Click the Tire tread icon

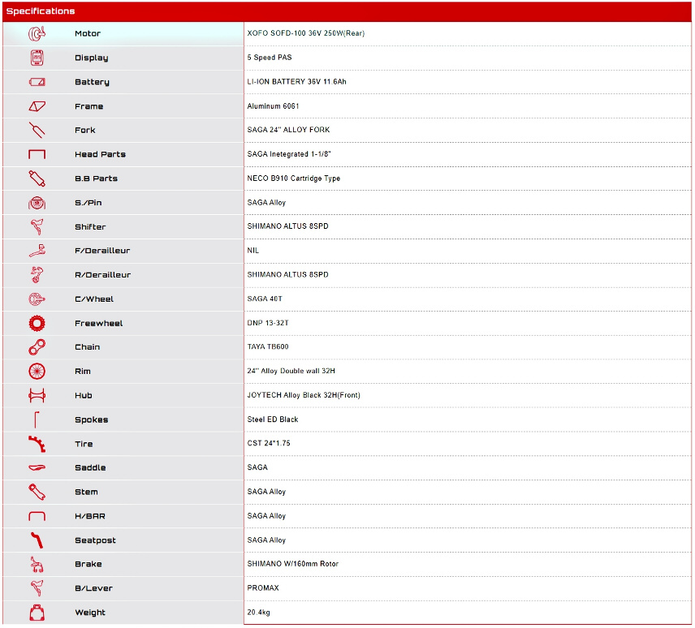point(37,444)
